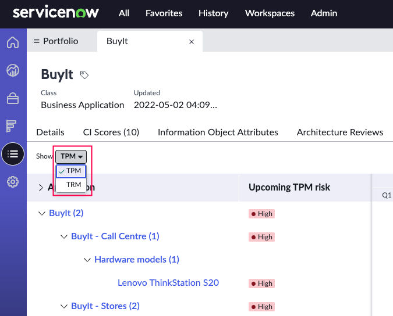Switch to the Portfolio tab
Screen dimensions: 393x316
[x=55, y=41]
